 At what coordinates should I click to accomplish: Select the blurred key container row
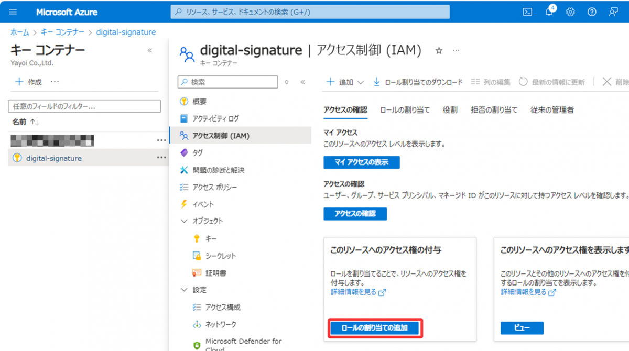(88, 140)
